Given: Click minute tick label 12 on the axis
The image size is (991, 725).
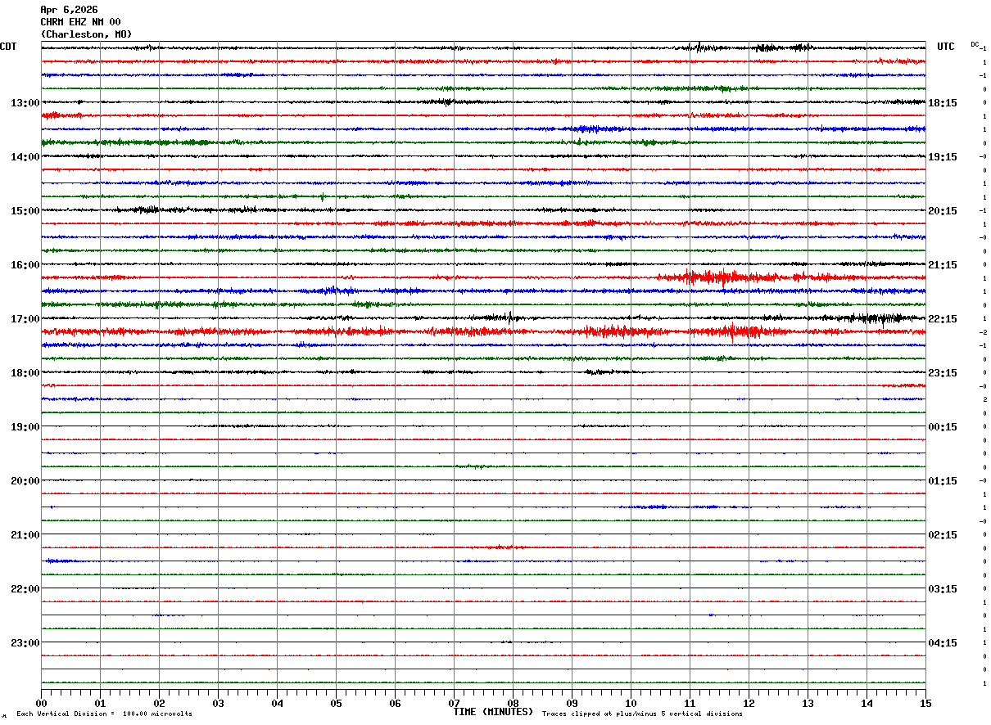Looking at the screenshot, I should [749, 703].
